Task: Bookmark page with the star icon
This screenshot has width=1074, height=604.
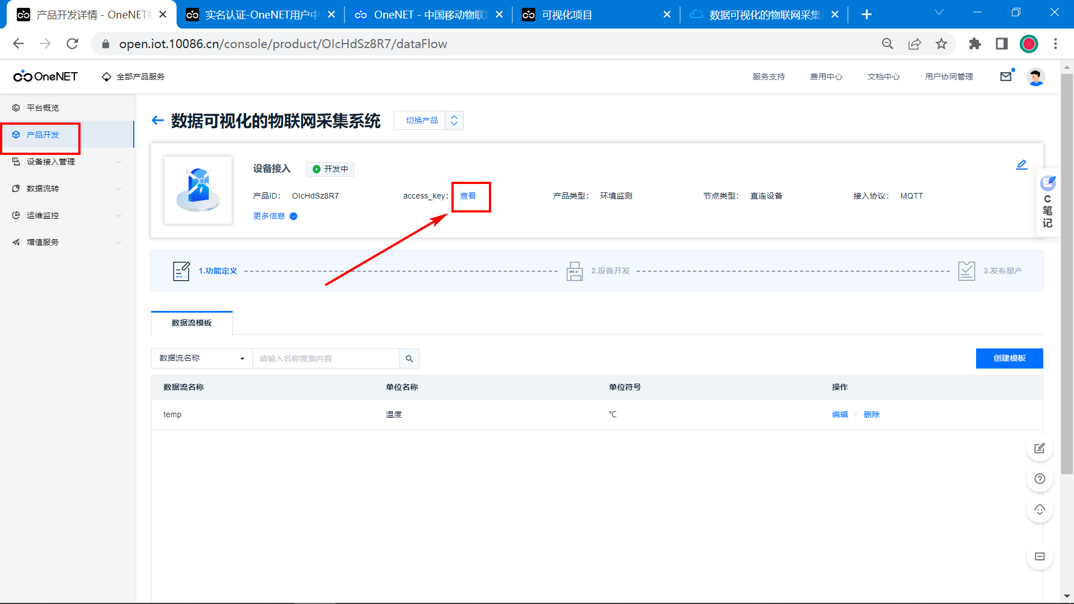Action: click(941, 44)
